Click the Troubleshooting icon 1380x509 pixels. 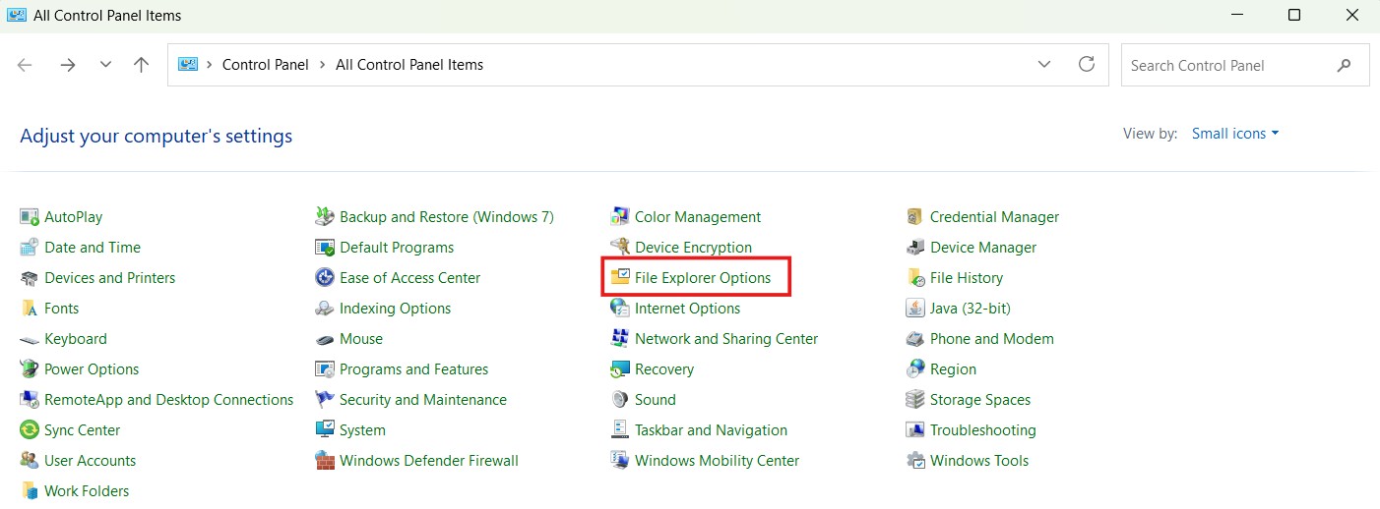tap(914, 430)
